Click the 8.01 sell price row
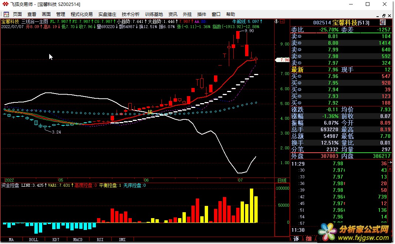The image size is (395, 244). (341, 36)
